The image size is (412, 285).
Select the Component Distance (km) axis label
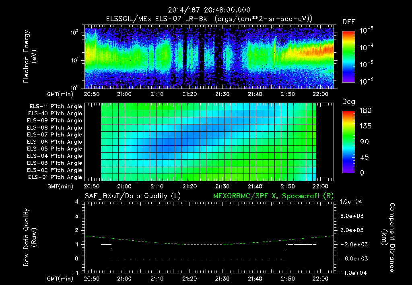pos(388,237)
